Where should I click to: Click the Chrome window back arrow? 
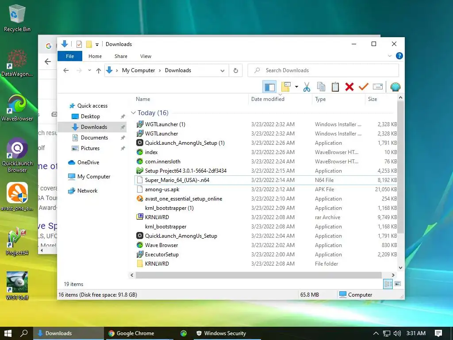click(x=48, y=61)
